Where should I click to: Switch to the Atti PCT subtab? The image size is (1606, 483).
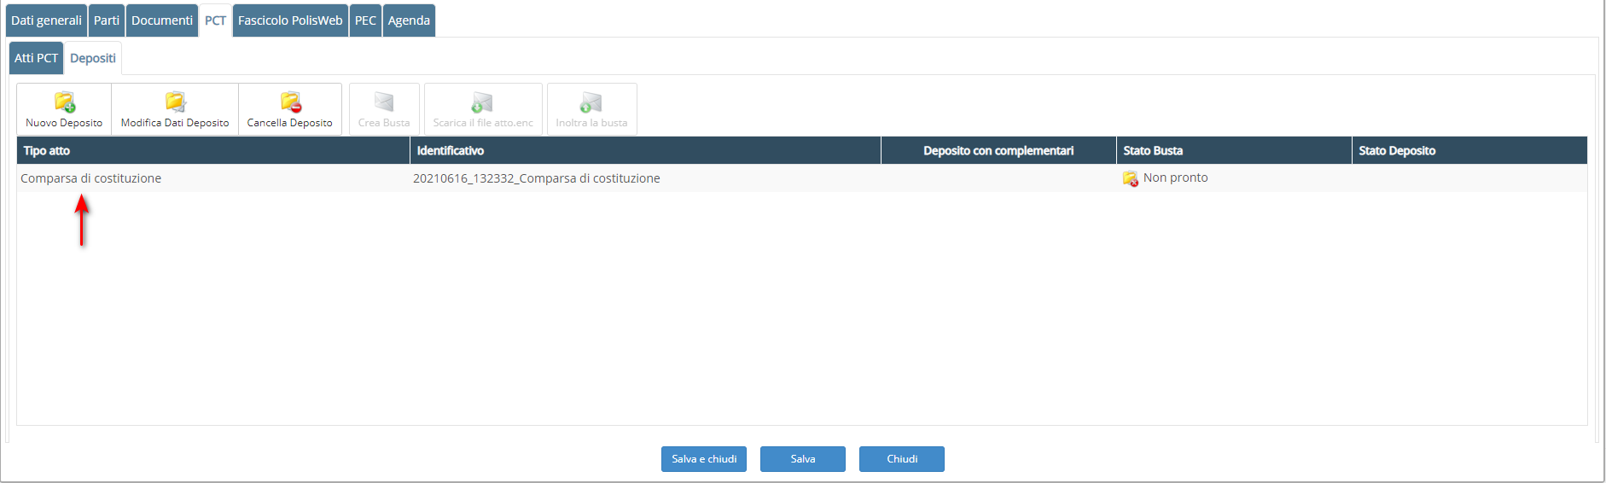[36, 58]
